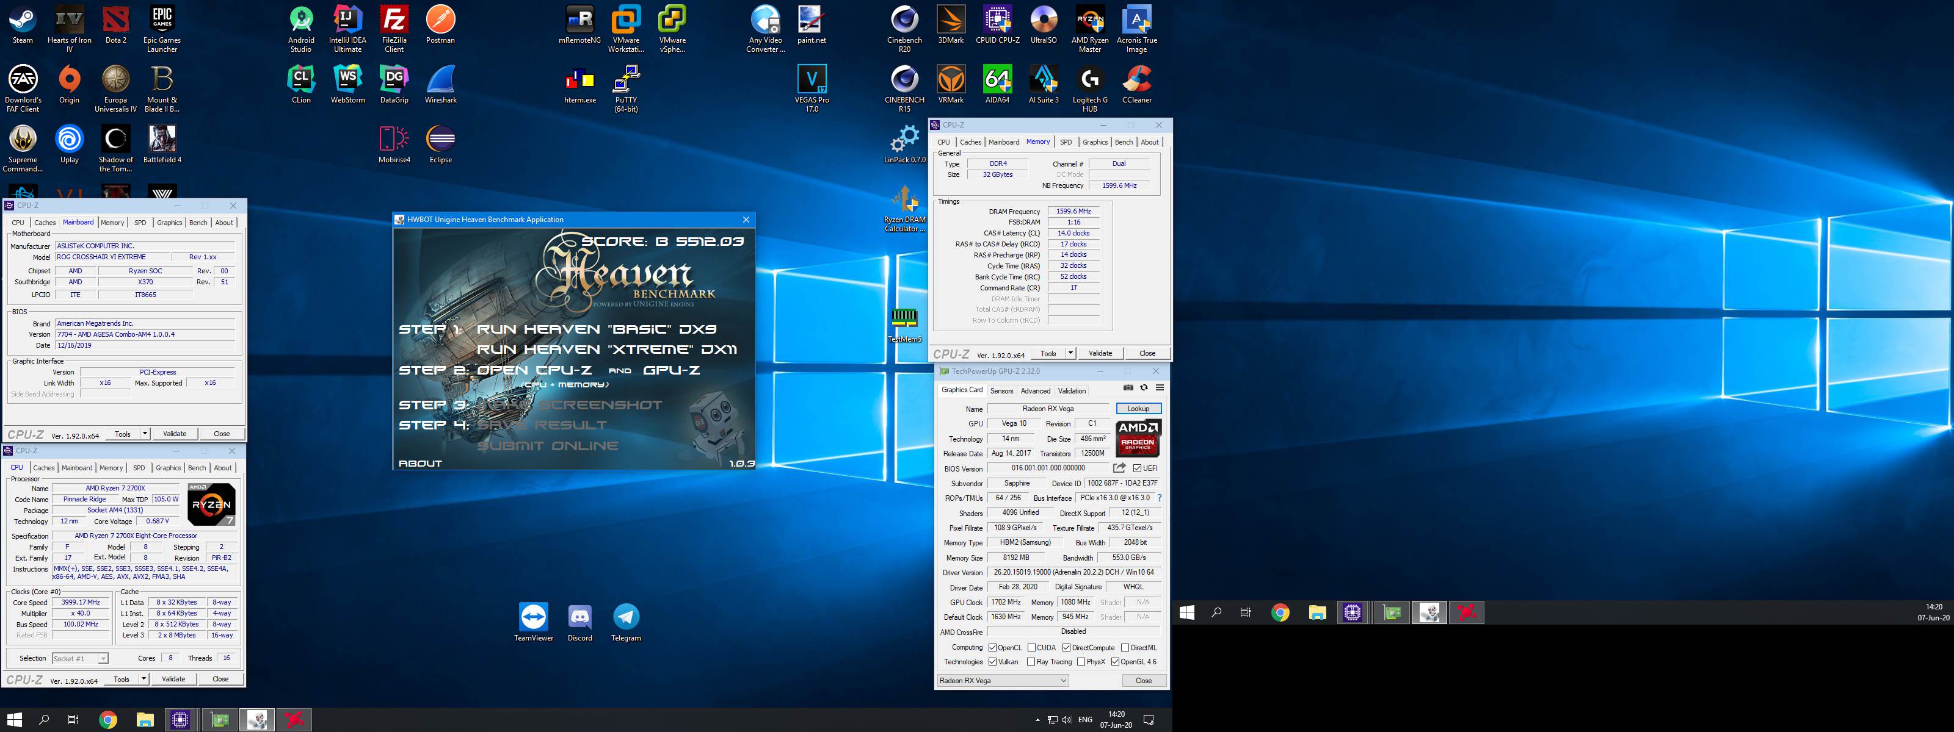This screenshot has height=732, width=1954.
Task: Switch to Advanced tab in GPU-Z
Action: [x=1036, y=391]
